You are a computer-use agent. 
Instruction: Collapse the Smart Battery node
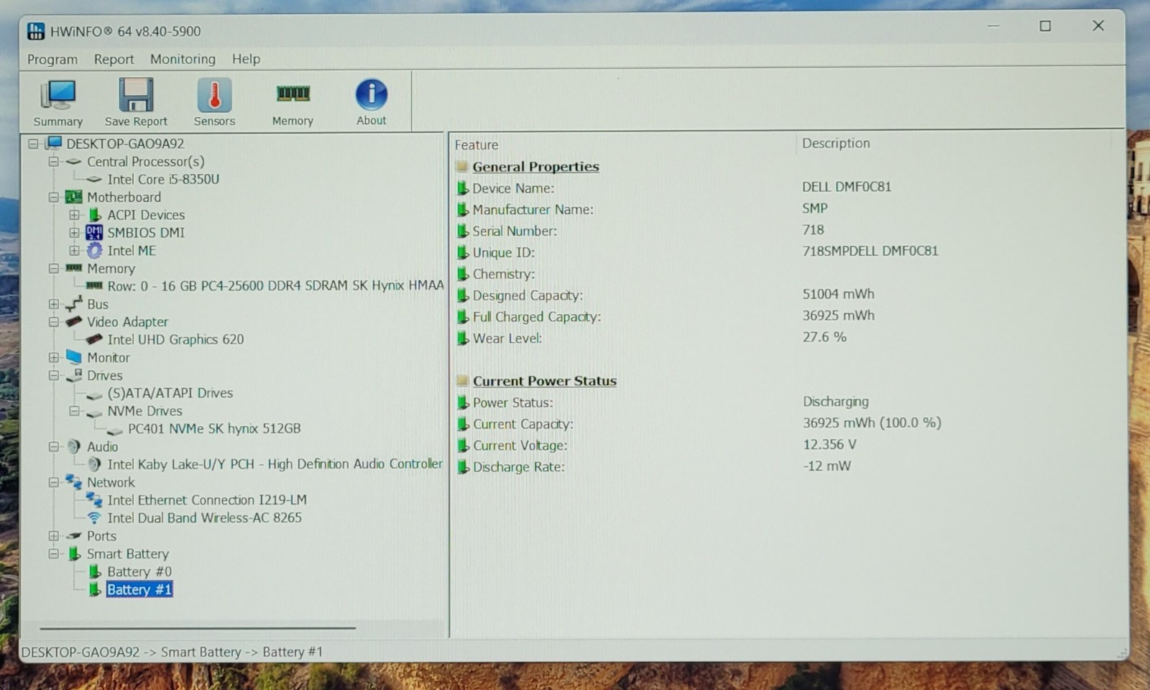pyautogui.click(x=54, y=553)
